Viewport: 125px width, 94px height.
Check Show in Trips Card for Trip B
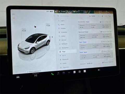[x=102, y=51]
